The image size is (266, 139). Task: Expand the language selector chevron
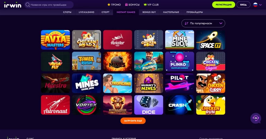coord(260,5)
